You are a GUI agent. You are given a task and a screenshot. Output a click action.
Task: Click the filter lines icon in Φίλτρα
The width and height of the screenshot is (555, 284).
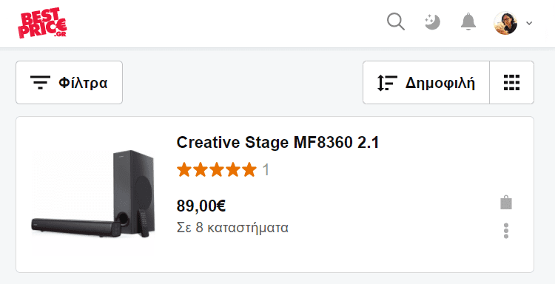40,83
